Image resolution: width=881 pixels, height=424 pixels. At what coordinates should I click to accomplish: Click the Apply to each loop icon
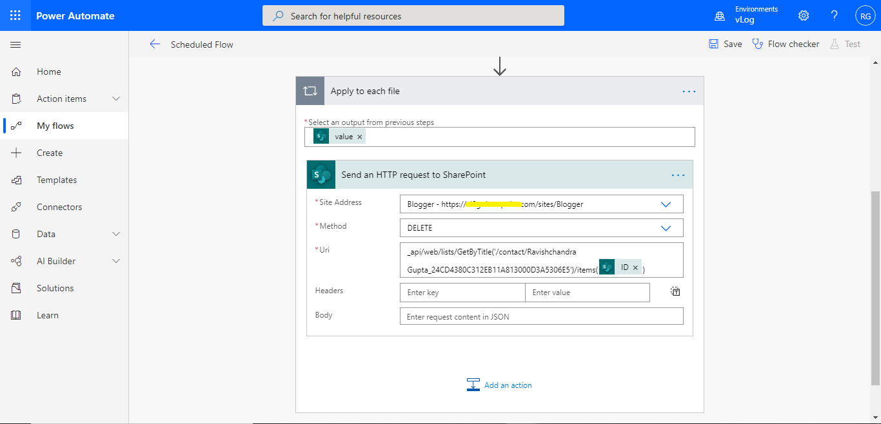coord(310,90)
